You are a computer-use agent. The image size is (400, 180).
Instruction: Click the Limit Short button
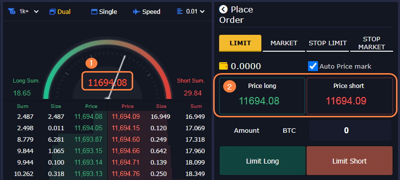click(x=349, y=161)
